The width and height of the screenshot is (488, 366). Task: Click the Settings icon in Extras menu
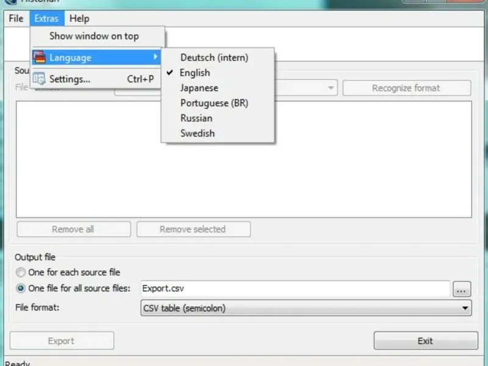coord(40,79)
